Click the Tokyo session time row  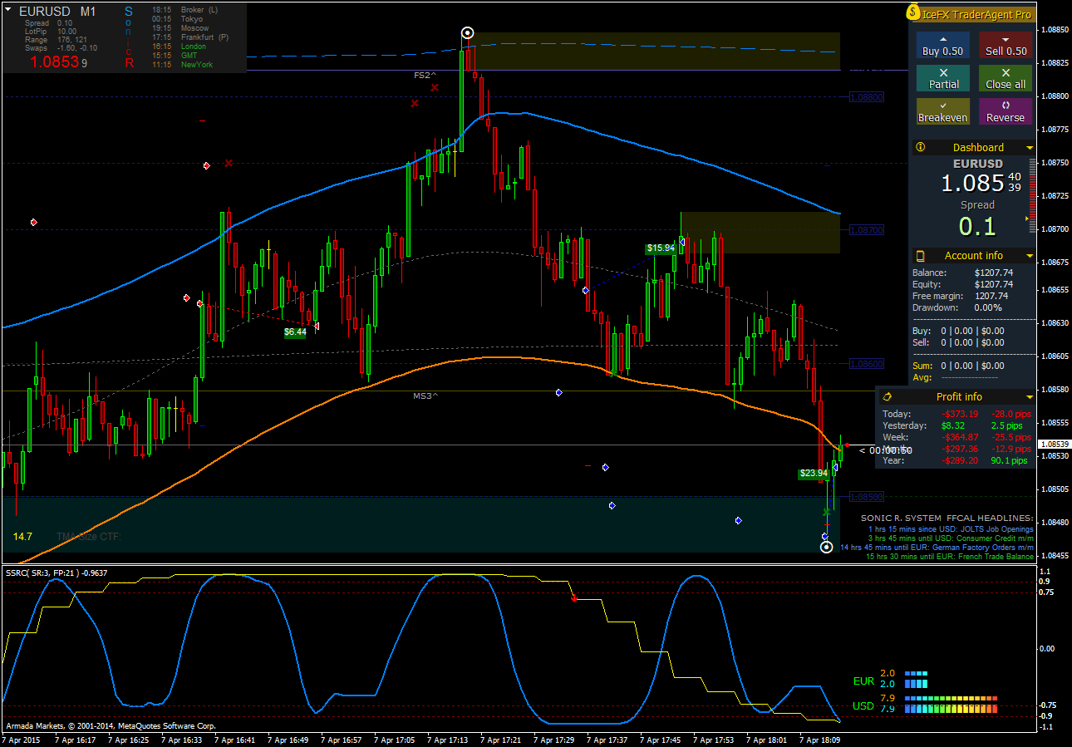pyautogui.click(x=178, y=19)
